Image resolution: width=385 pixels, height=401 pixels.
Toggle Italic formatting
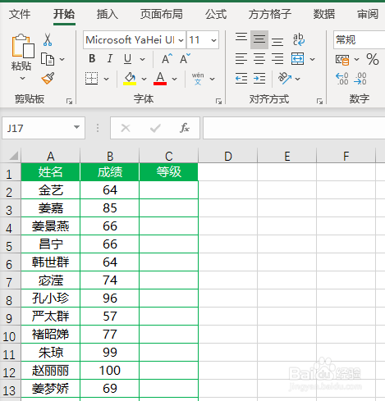pyautogui.click(x=110, y=58)
